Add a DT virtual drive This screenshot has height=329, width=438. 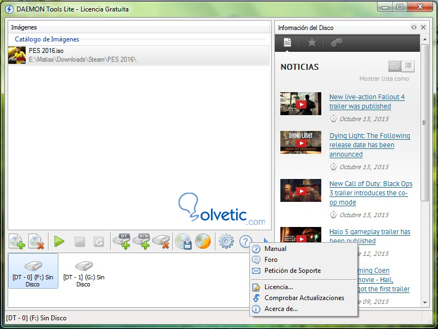[x=122, y=241]
